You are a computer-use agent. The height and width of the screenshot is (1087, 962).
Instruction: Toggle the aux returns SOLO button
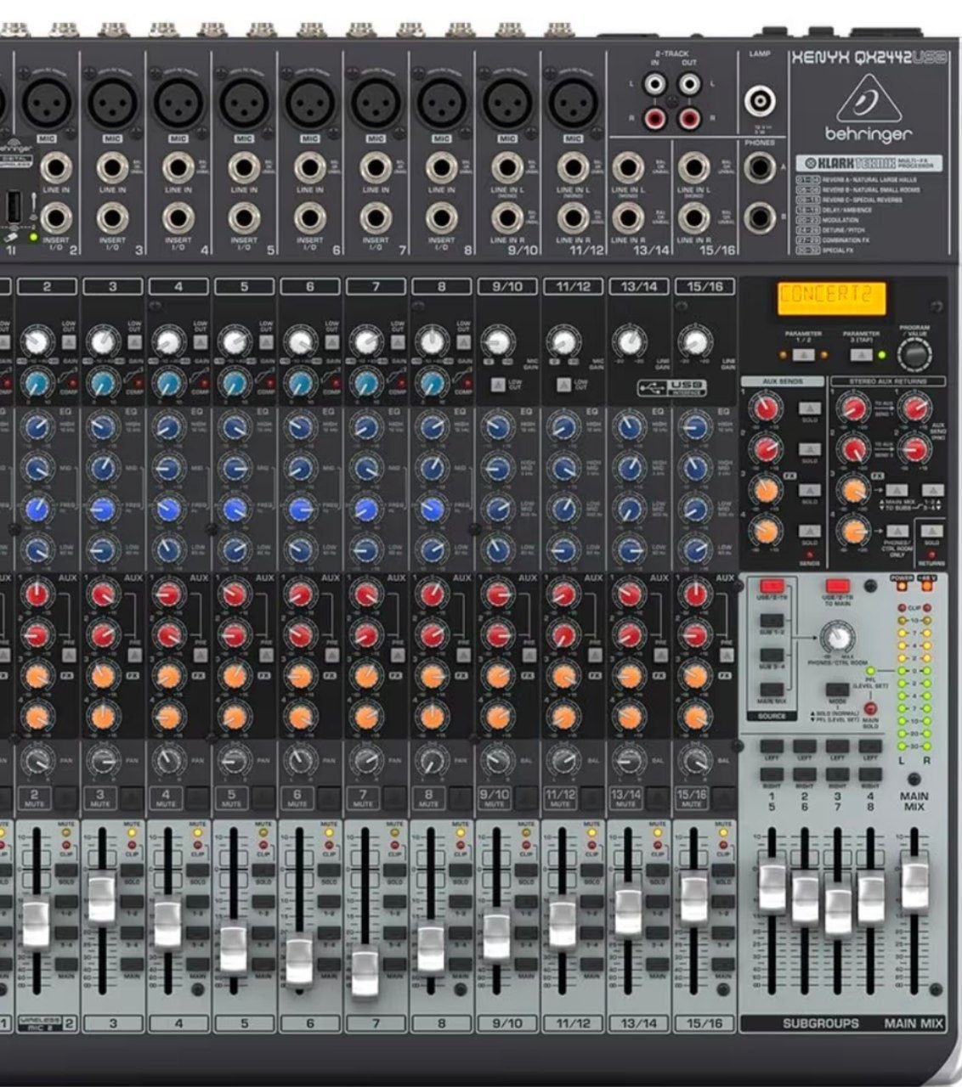pos(932,531)
